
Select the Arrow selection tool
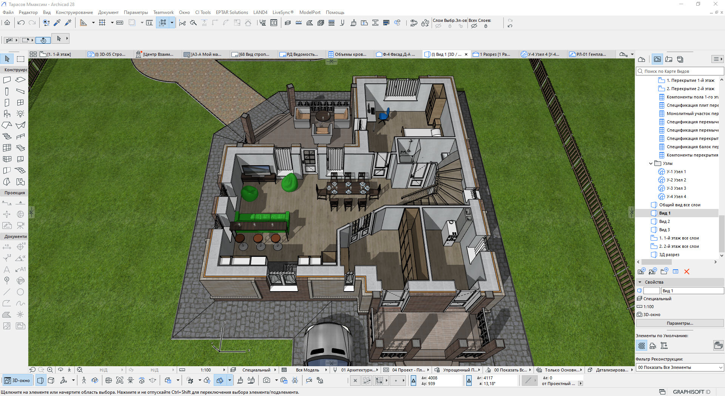pos(7,59)
